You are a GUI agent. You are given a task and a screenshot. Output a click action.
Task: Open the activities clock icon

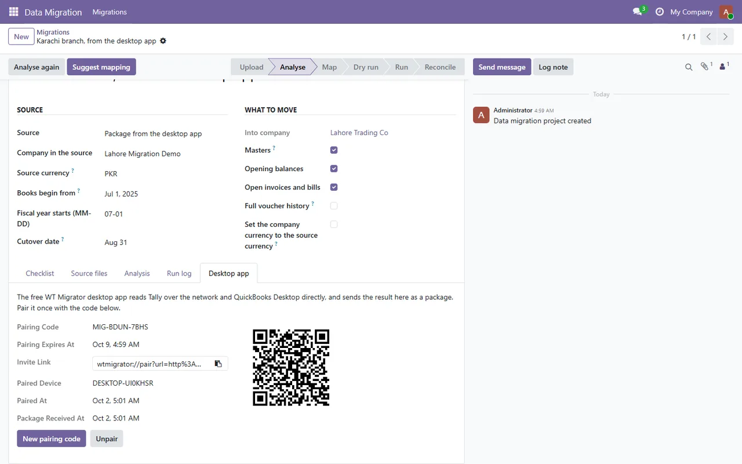coord(659,12)
